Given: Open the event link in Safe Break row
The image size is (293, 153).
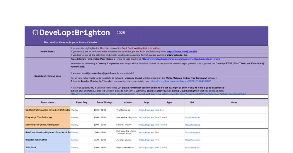Looking at the screenshot, I should [x=193, y=148].
